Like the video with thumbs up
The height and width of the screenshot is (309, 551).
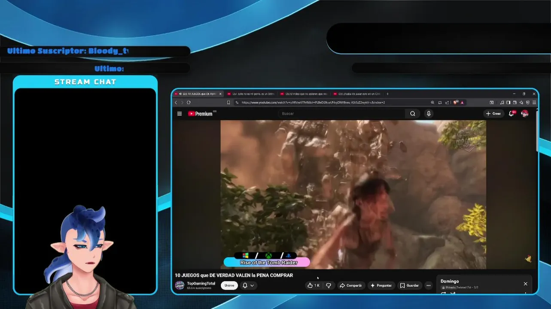(x=314, y=285)
